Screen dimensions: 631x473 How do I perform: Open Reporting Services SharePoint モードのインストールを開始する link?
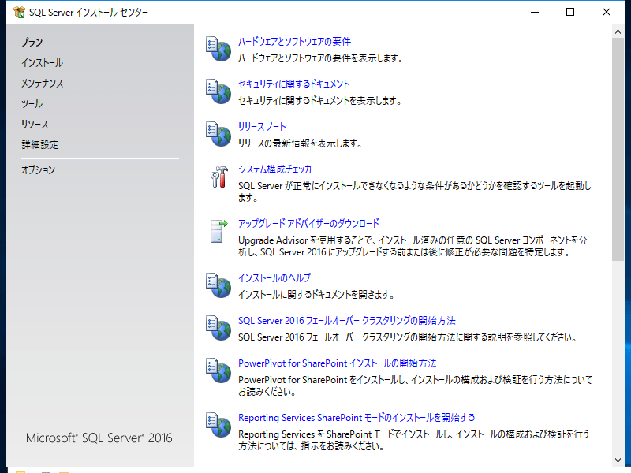click(357, 418)
